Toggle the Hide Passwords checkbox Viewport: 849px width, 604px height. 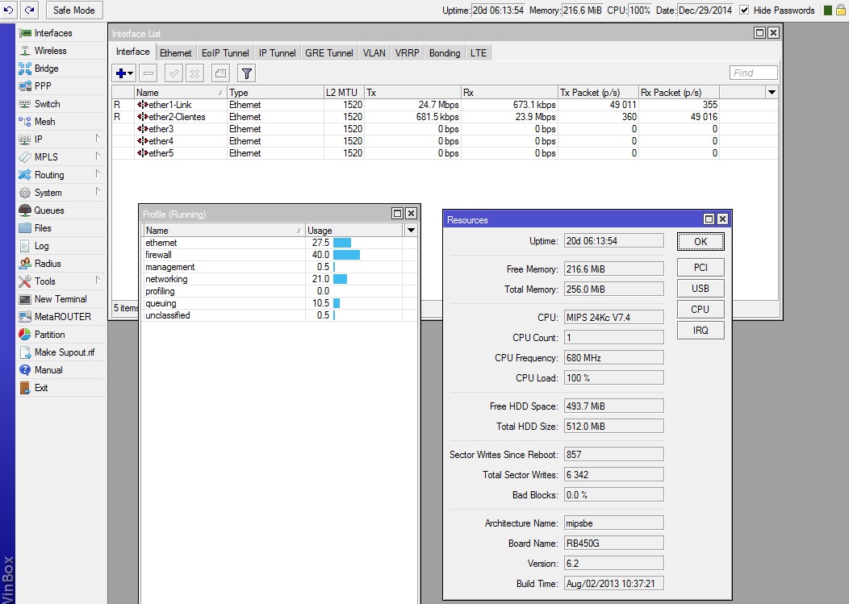tap(743, 10)
